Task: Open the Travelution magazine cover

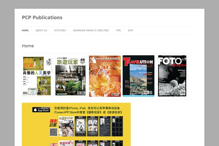Action: [x=139, y=76]
